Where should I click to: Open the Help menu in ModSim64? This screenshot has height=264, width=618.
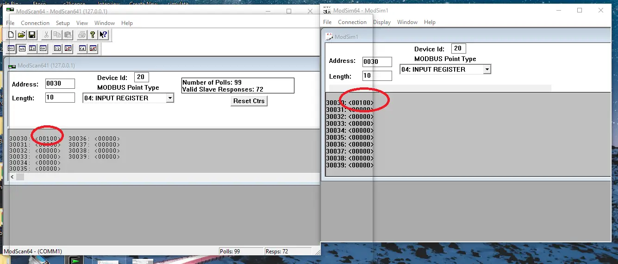click(430, 22)
